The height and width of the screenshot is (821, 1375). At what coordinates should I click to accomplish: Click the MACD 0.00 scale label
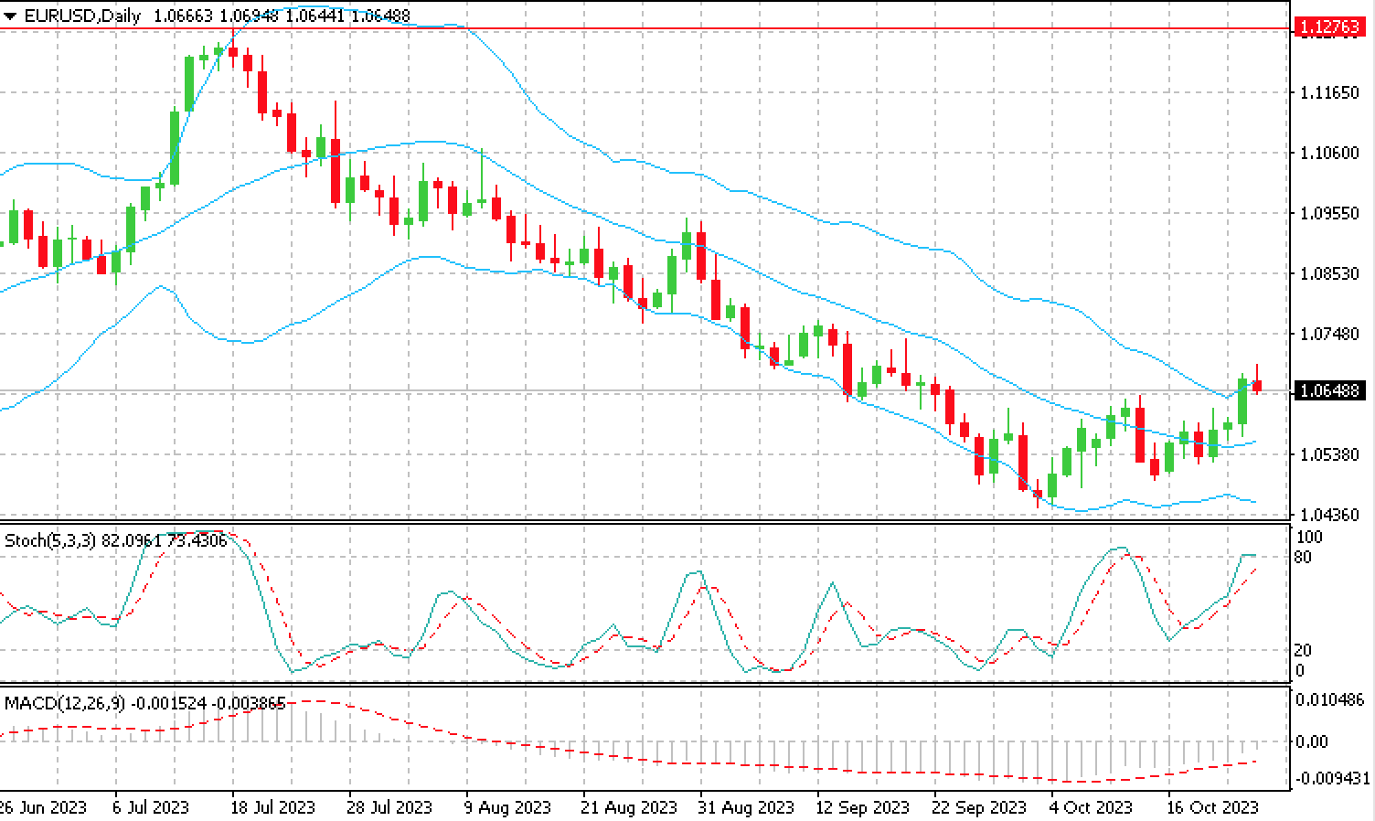point(1312,741)
